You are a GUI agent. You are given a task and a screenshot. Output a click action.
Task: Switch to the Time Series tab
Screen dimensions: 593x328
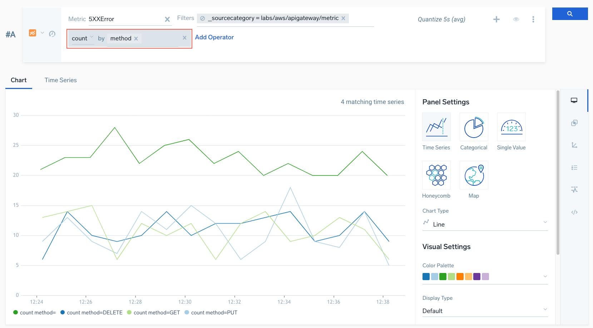tap(60, 80)
